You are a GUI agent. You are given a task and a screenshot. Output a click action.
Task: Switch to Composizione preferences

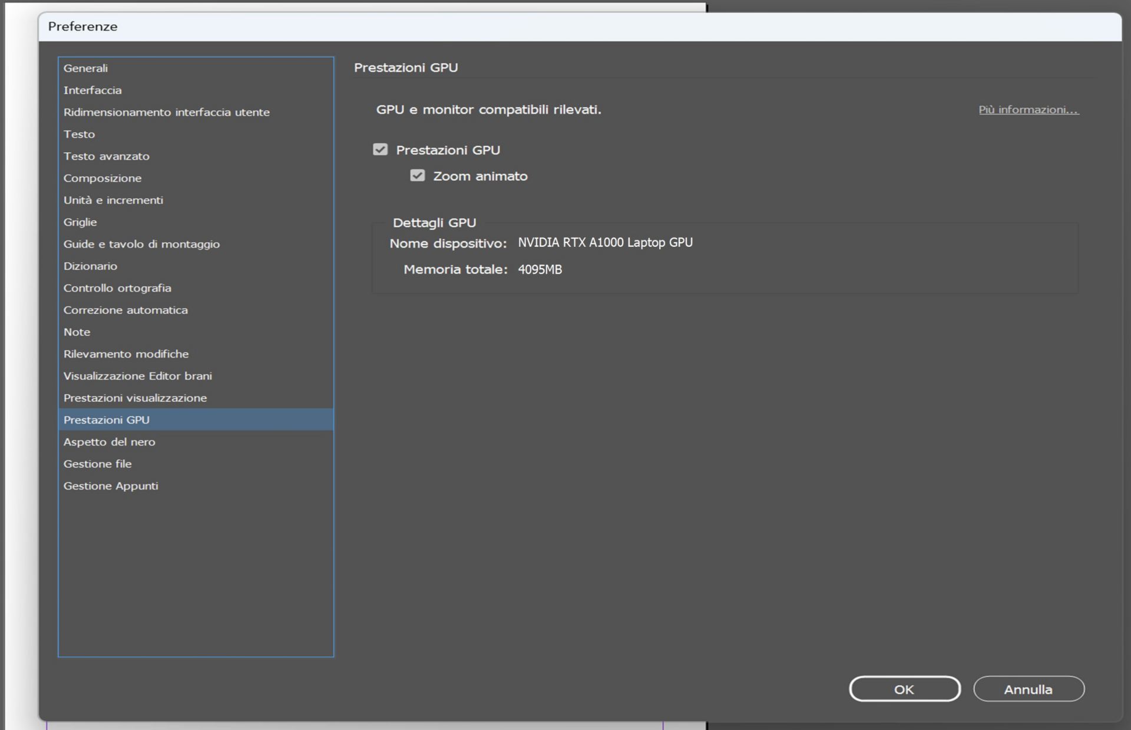click(102, 178)
